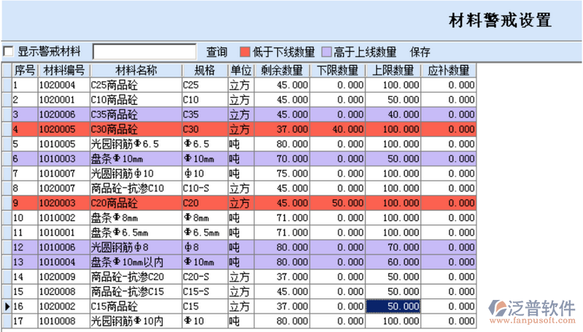Select the 下限数量 column header
The height and width of the screenshot is (332, 583).
pos(338,70)
